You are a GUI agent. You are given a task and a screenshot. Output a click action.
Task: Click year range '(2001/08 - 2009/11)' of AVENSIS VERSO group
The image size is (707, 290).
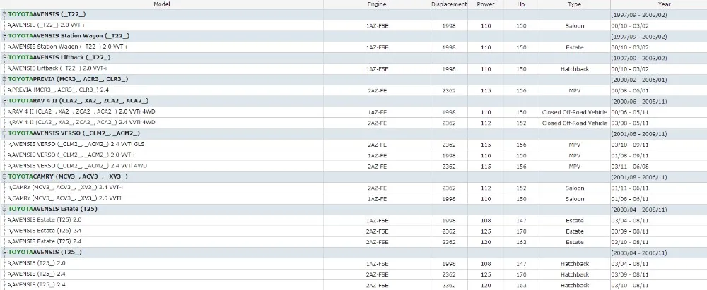click(639, 134)
